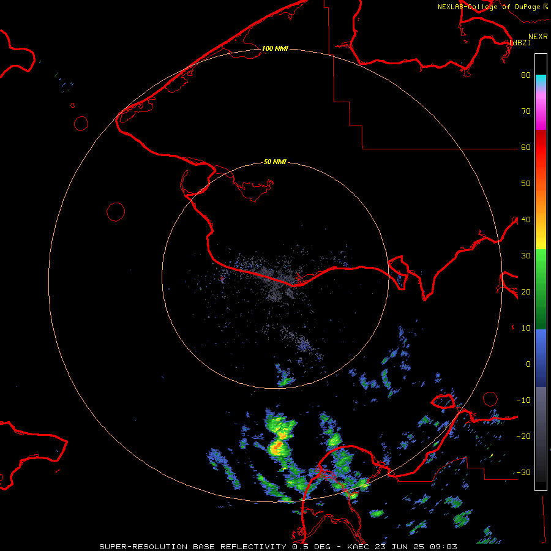Screen dimensions: 551x551
Task: Click the 20 value on the dBZ scale
Action: (526, 292)
